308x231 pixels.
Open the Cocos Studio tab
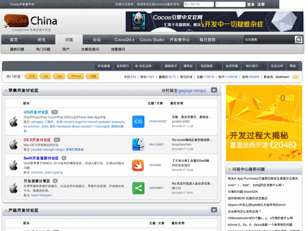(152, 40)
